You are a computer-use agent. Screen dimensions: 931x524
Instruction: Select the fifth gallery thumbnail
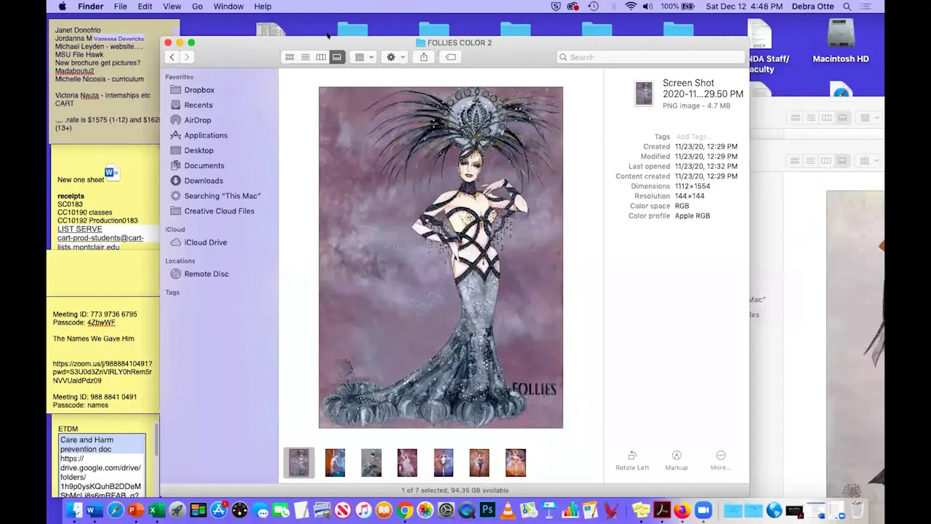[444, 463]
